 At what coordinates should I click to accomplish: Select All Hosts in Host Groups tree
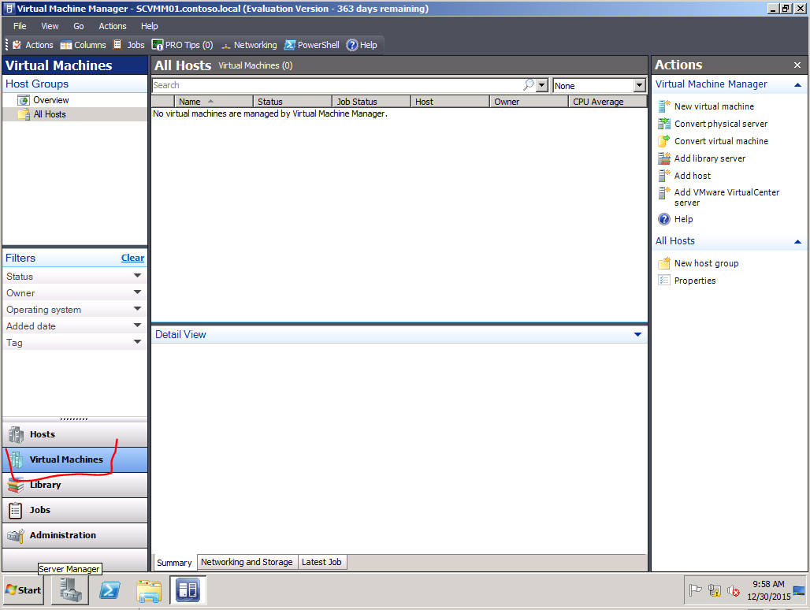[x=50, y=114]
